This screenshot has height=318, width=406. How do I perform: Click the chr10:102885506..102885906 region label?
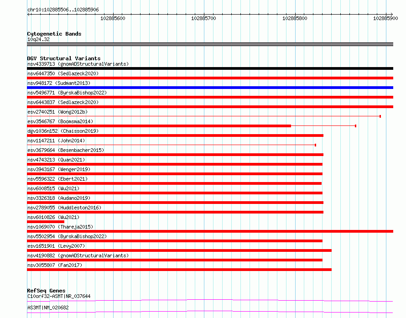coord(63,10)
